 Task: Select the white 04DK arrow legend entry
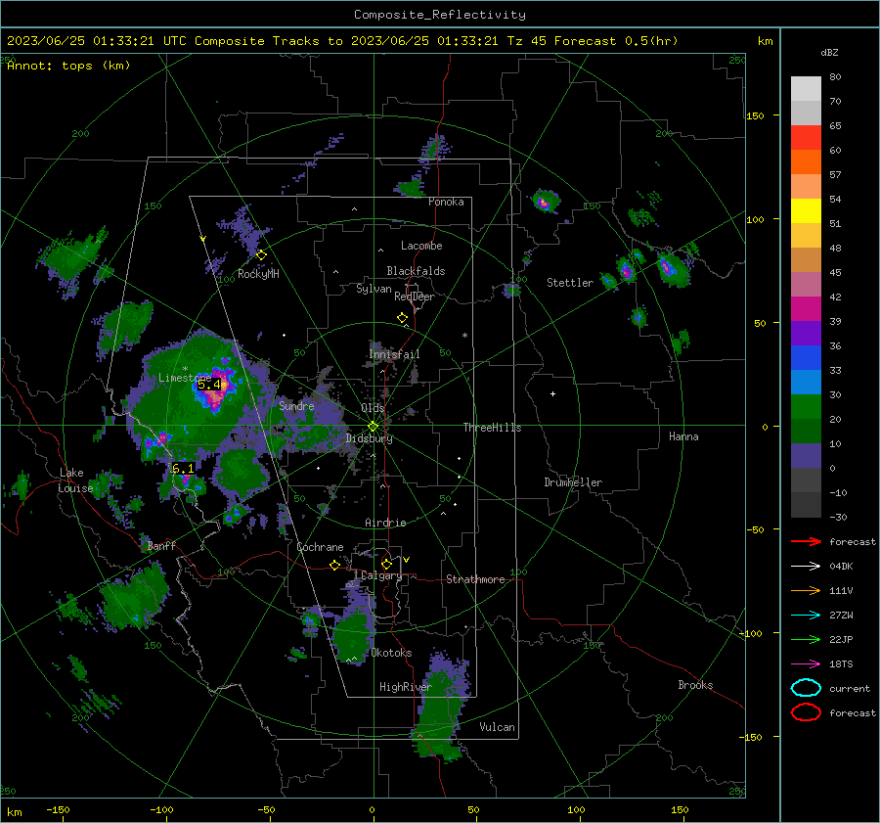(806, 566)
